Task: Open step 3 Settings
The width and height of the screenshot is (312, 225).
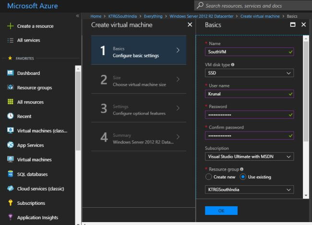Action: pos(138,109)
